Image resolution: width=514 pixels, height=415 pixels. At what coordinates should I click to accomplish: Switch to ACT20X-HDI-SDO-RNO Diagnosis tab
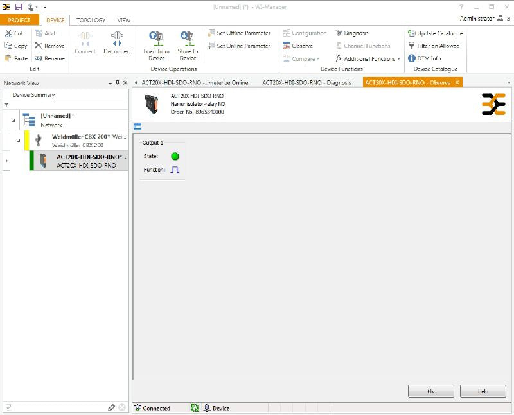pos(306,82)
